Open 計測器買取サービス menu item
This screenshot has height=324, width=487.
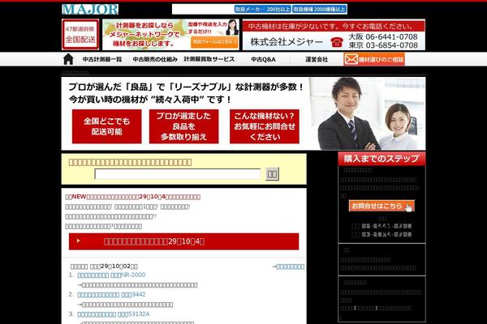[209, 59]
